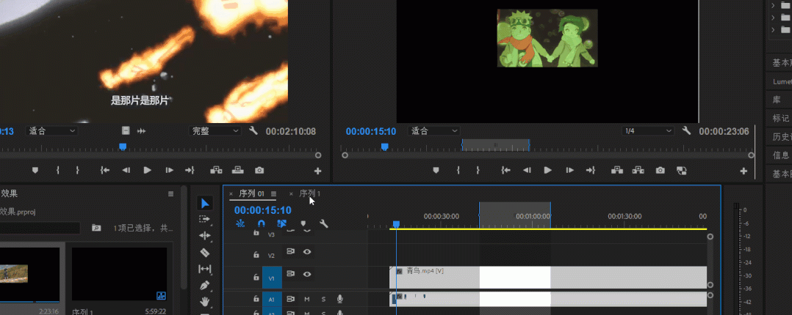The image size is (792, 315).
Task: Click Lift button in program monitor
Action: coord(616,171)
